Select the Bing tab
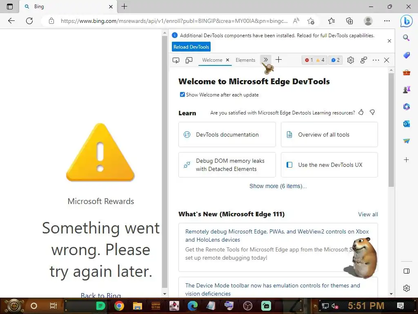Image resolution: width=418 pixels, height=314 pixels. click(x=68, y=7)
